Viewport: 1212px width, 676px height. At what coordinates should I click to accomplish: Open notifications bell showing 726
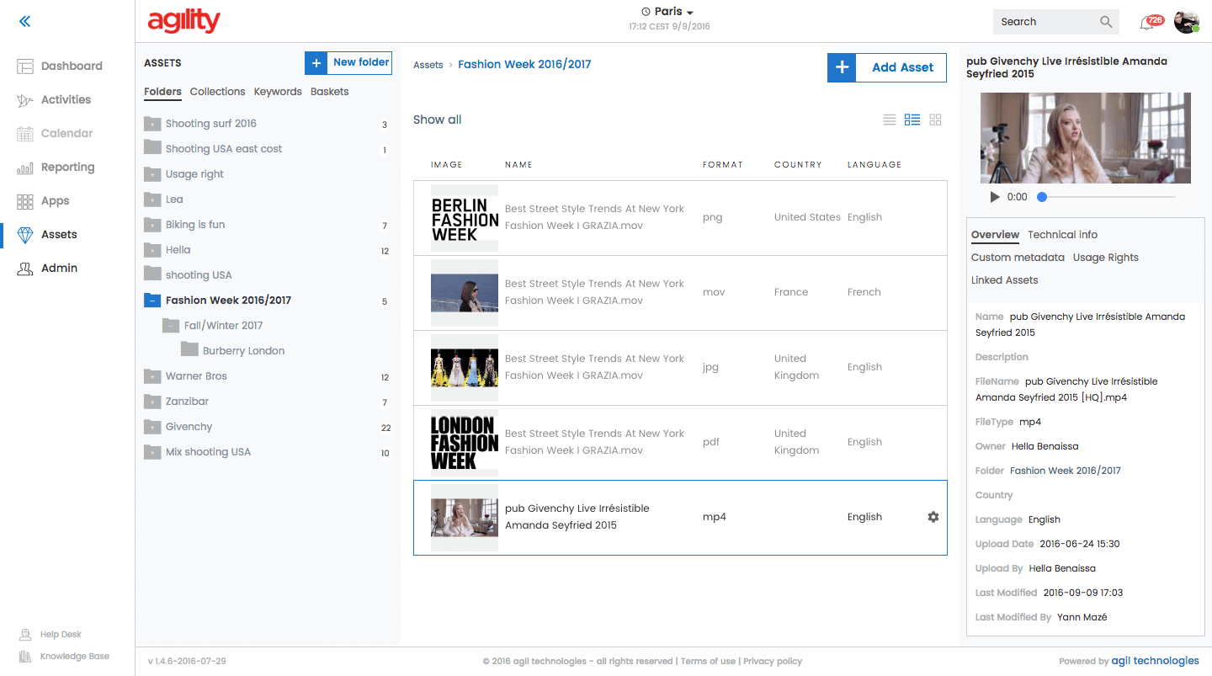[x=1146, y=23]
